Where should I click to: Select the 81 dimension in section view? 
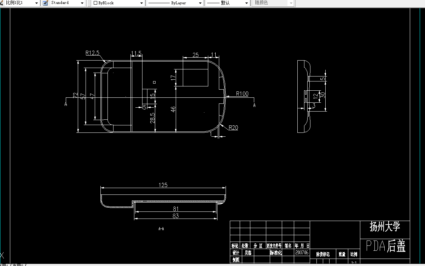pos(175,208)
